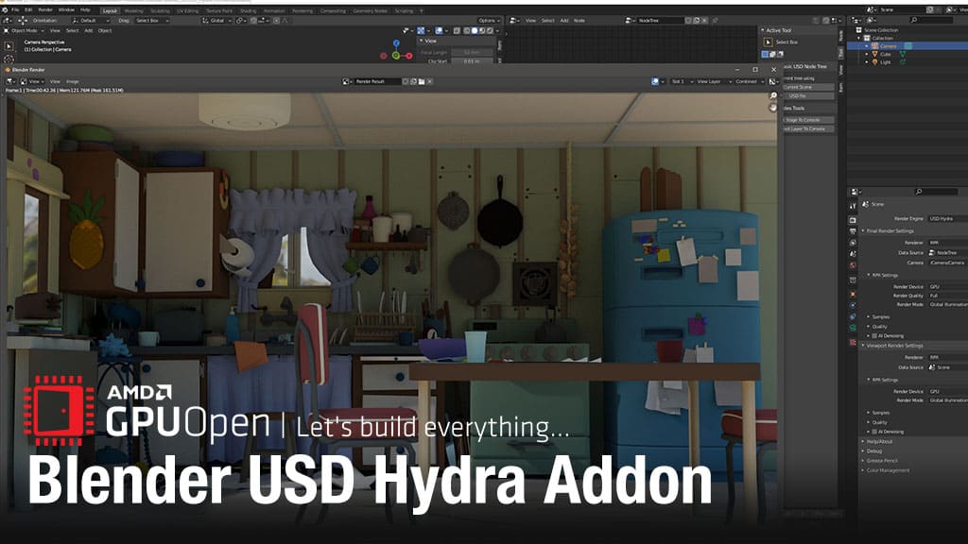Toggle show gizmo button in viewport header

(421, 30)
